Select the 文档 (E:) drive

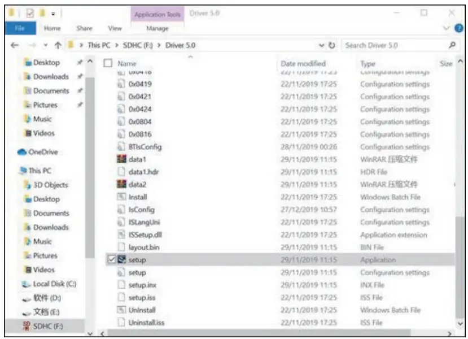coord(41,312)
